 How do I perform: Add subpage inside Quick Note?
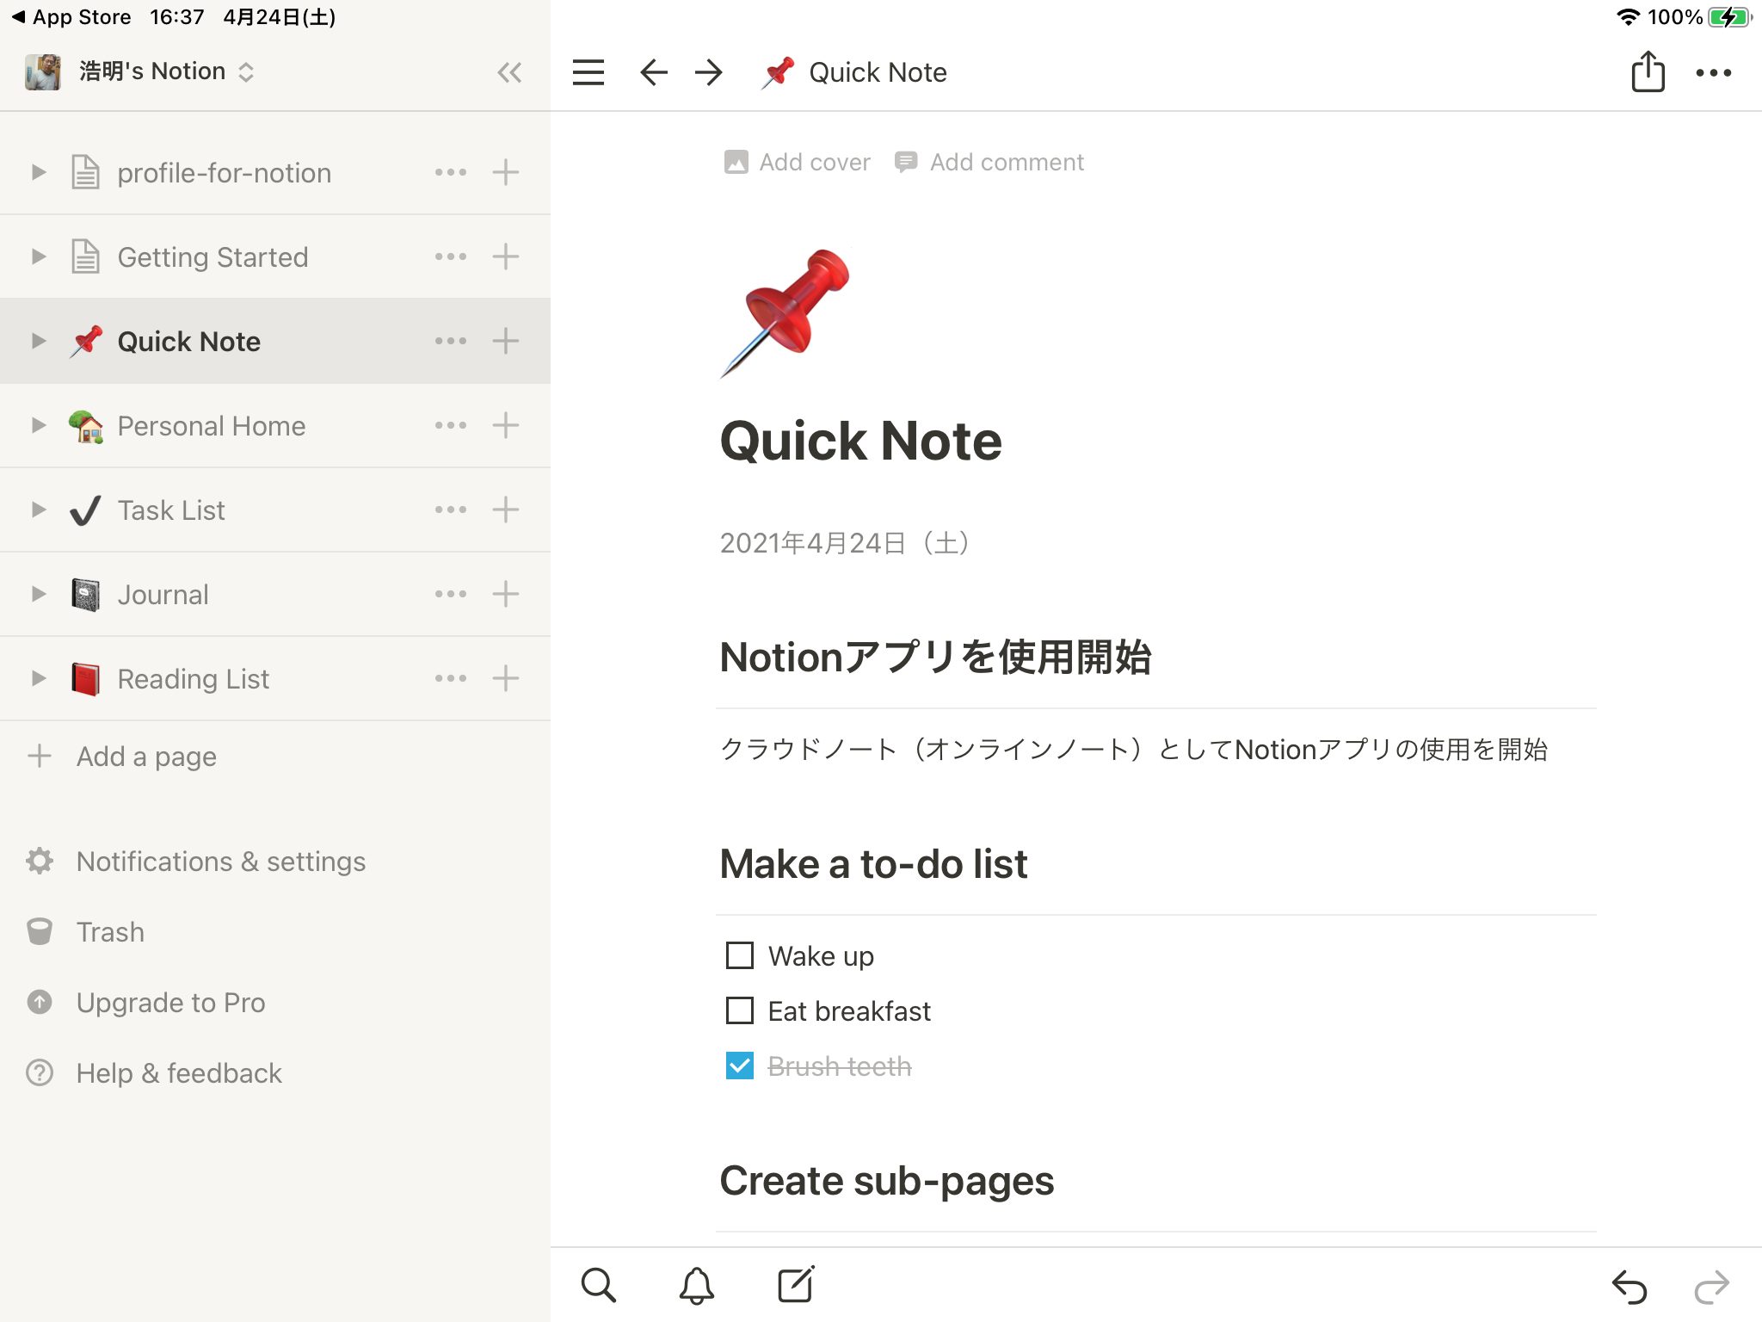[506, 341]
